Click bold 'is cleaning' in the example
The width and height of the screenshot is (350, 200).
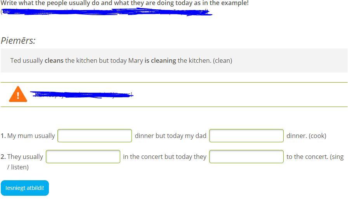click(160, 60)
